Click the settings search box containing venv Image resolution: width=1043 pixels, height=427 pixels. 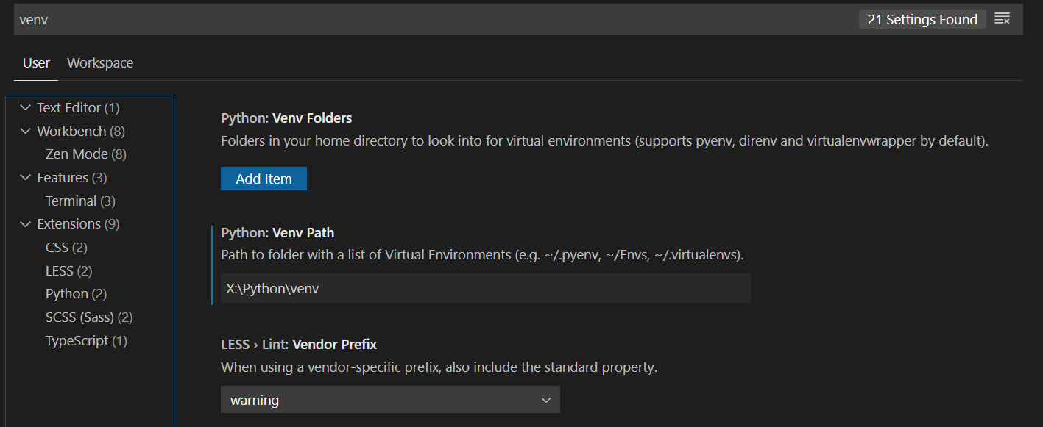click(x=294, y=18)
